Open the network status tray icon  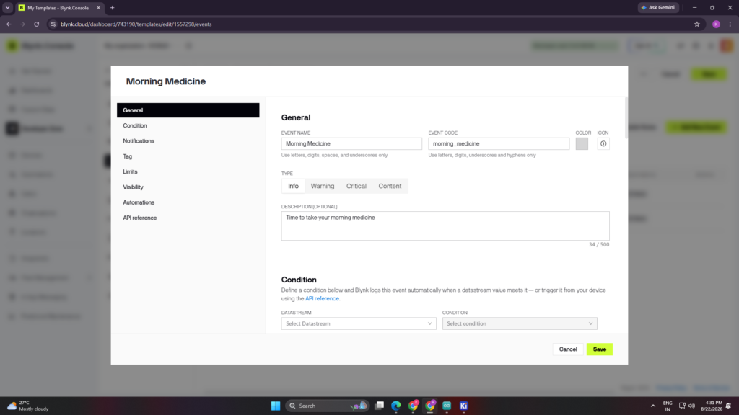coord(682,406)
